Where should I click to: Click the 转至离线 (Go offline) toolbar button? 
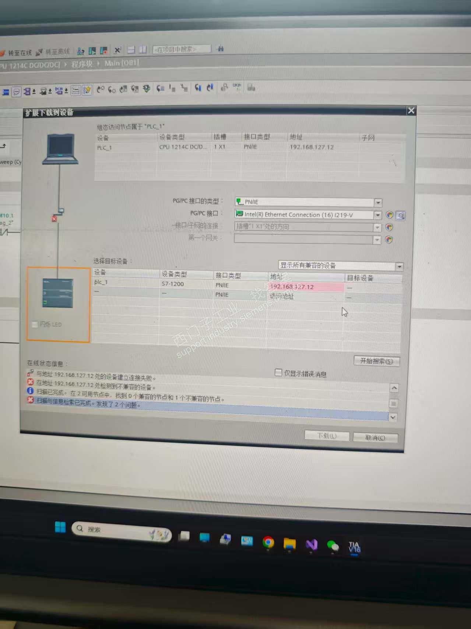point(53,52)
